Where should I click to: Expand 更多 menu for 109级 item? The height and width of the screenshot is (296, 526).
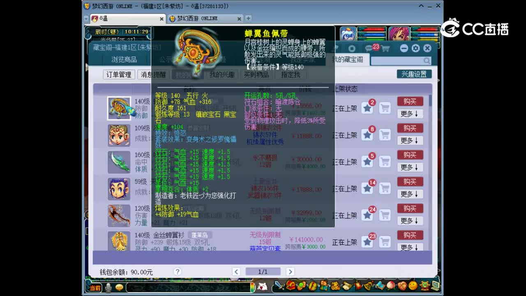click(410, 141)
